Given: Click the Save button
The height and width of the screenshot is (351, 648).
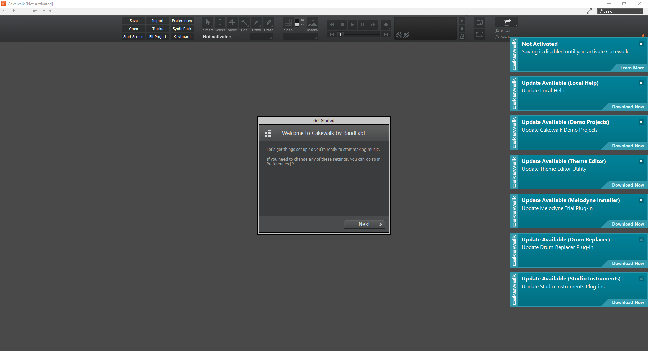Looking at the screenshot, I should pyautogui.click(x=134, y=21).
